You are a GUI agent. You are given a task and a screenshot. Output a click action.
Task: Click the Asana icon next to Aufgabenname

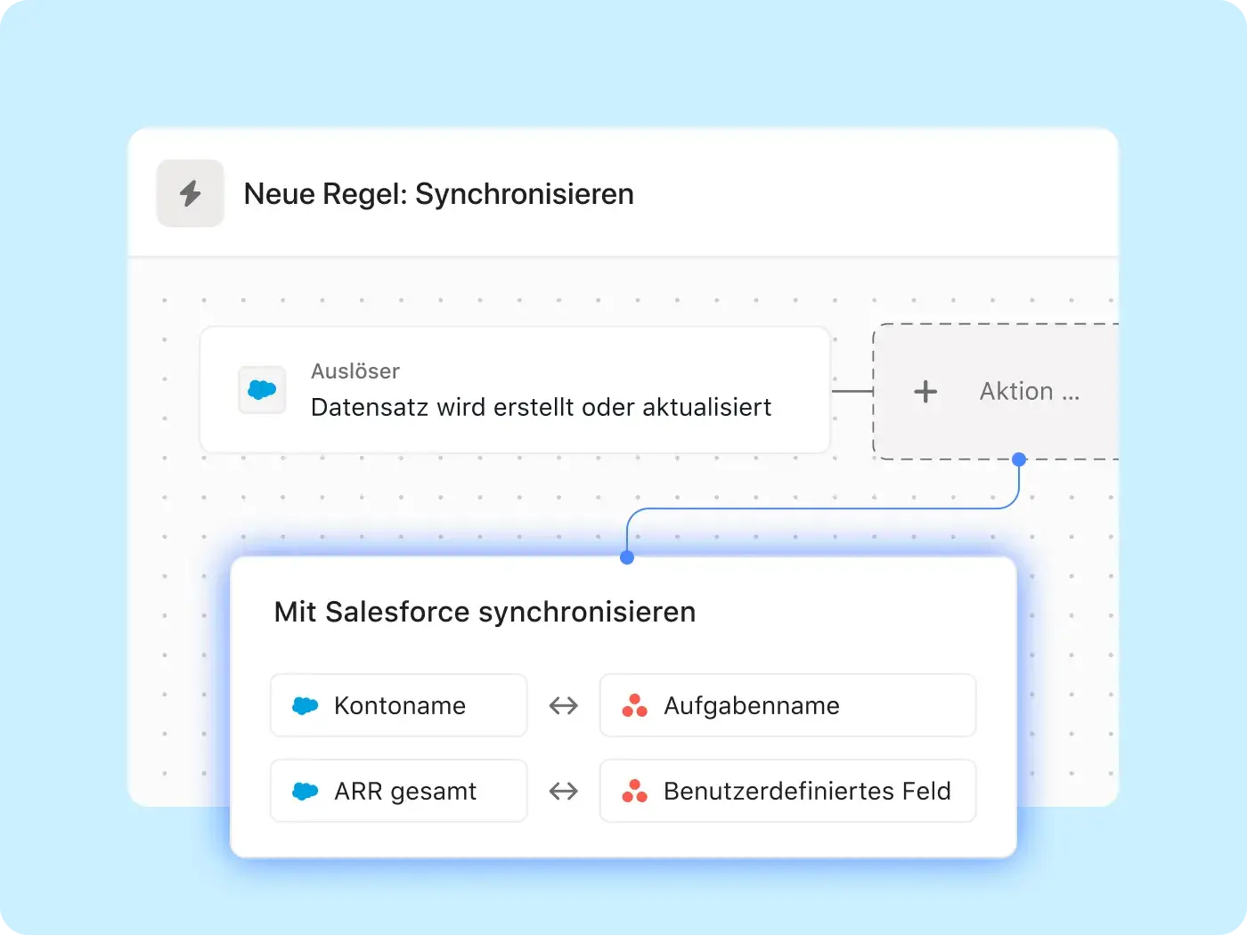634,706
